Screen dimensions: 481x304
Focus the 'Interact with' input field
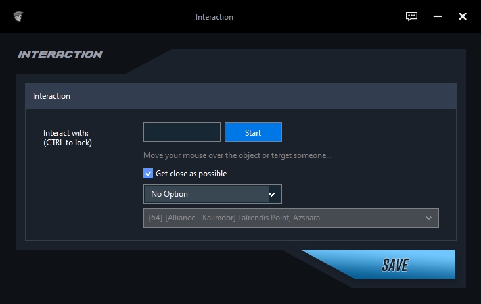click(182, 132)
